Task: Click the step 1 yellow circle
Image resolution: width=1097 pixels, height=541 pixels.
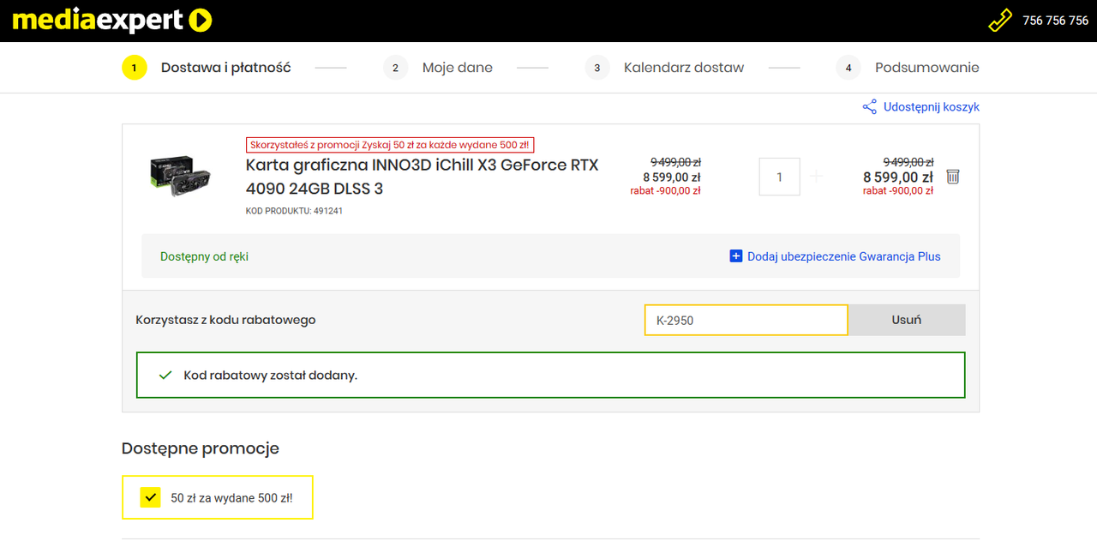Action: click(x=135, y=68)
